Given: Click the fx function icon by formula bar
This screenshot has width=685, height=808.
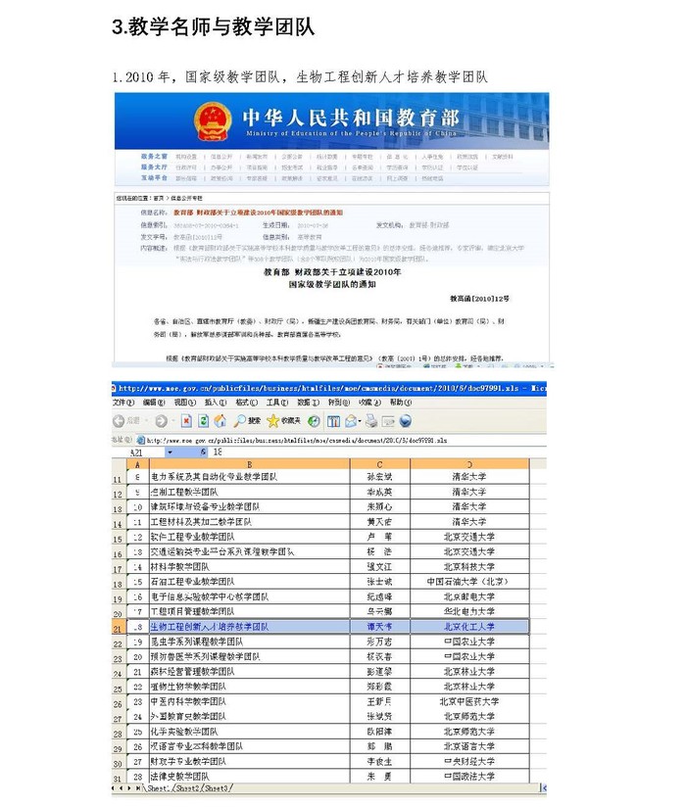Looking at the screenshot, I should [x=204, y=452].
